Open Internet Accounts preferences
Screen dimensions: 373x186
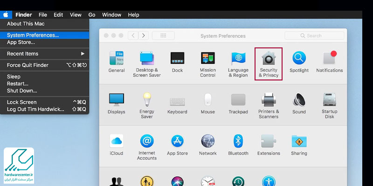point(147,147)
